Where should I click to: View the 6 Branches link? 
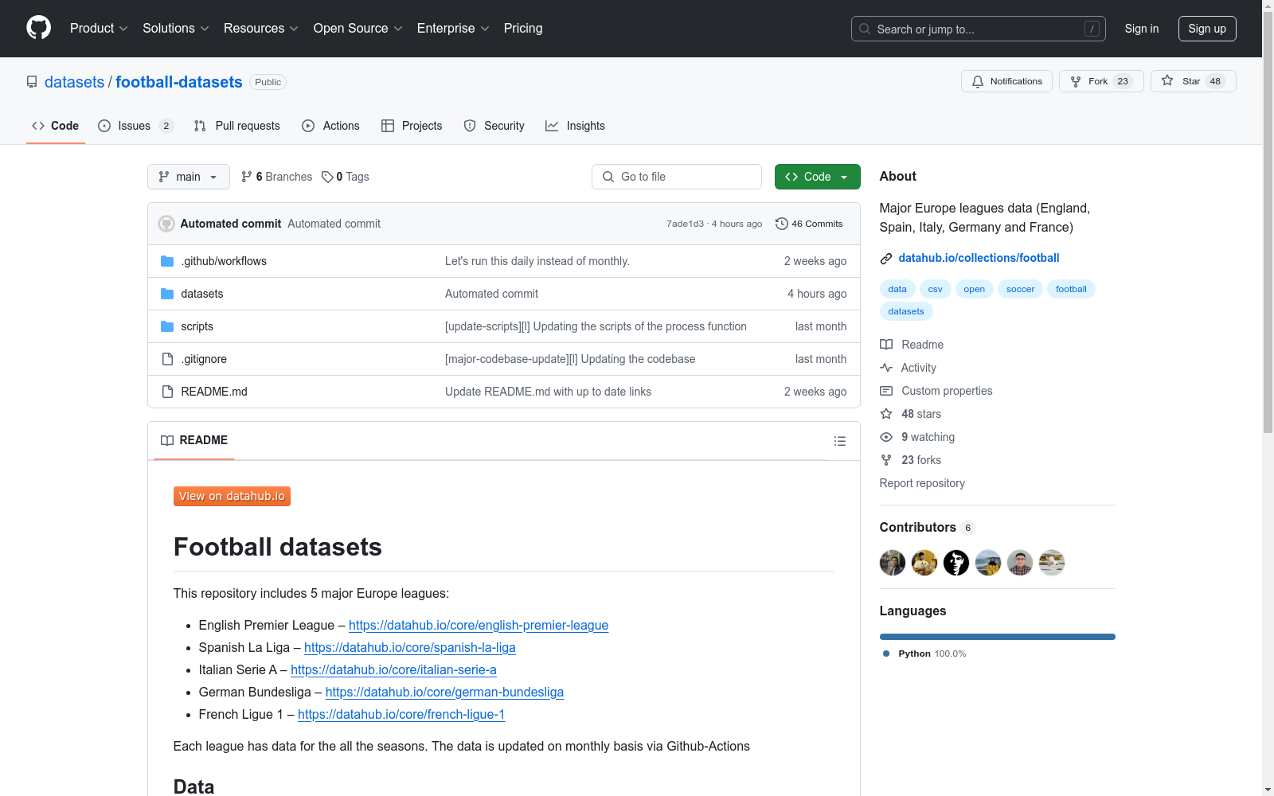click(276, 177)
